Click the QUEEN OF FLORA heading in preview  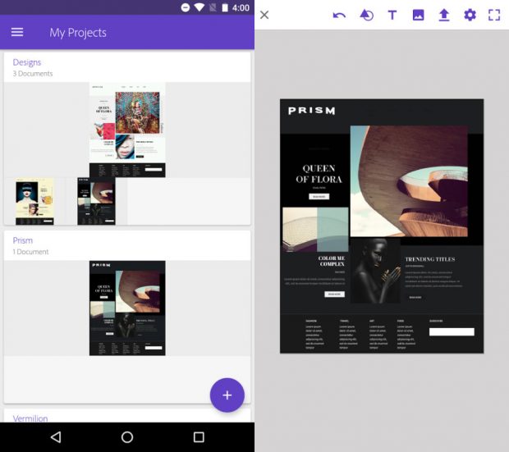[319, 174]
